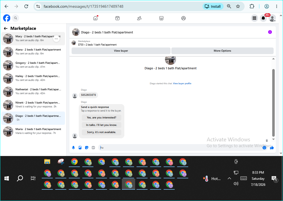Open the emoji picker in message box
Screen dimensions: 283x201
click(x=264, y=148)
